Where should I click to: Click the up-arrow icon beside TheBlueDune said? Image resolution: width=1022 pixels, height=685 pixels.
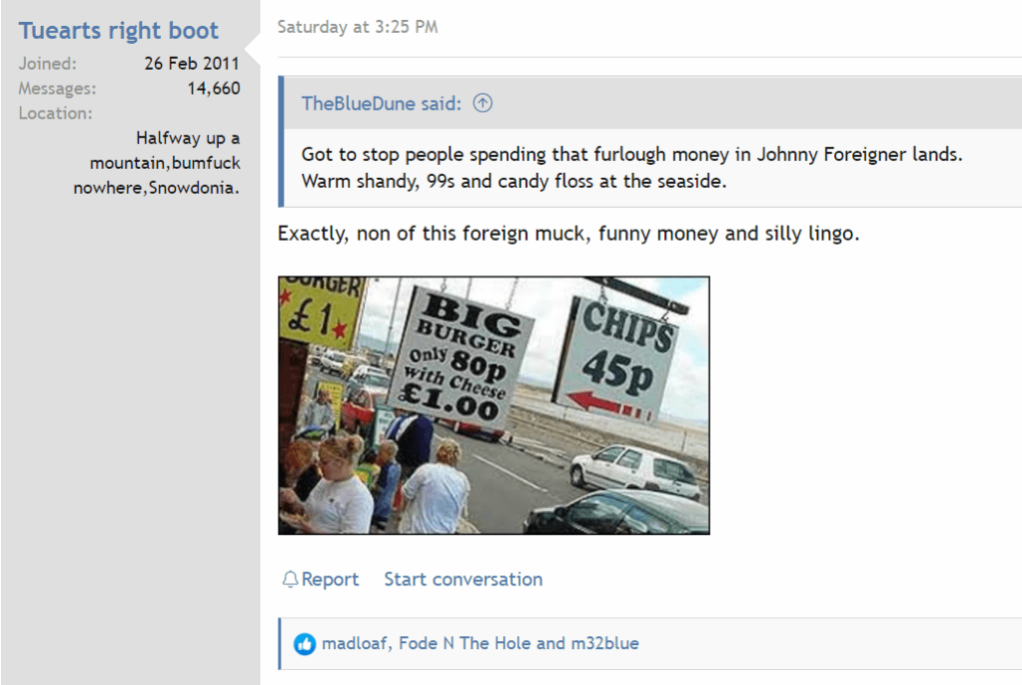[x=483, y=103]
